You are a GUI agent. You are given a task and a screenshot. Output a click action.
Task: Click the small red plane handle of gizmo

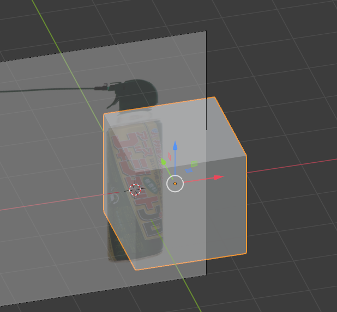point(170,156)
